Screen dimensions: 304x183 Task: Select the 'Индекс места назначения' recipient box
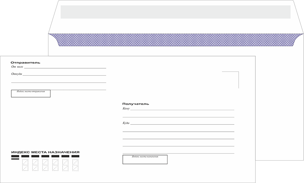145,159
